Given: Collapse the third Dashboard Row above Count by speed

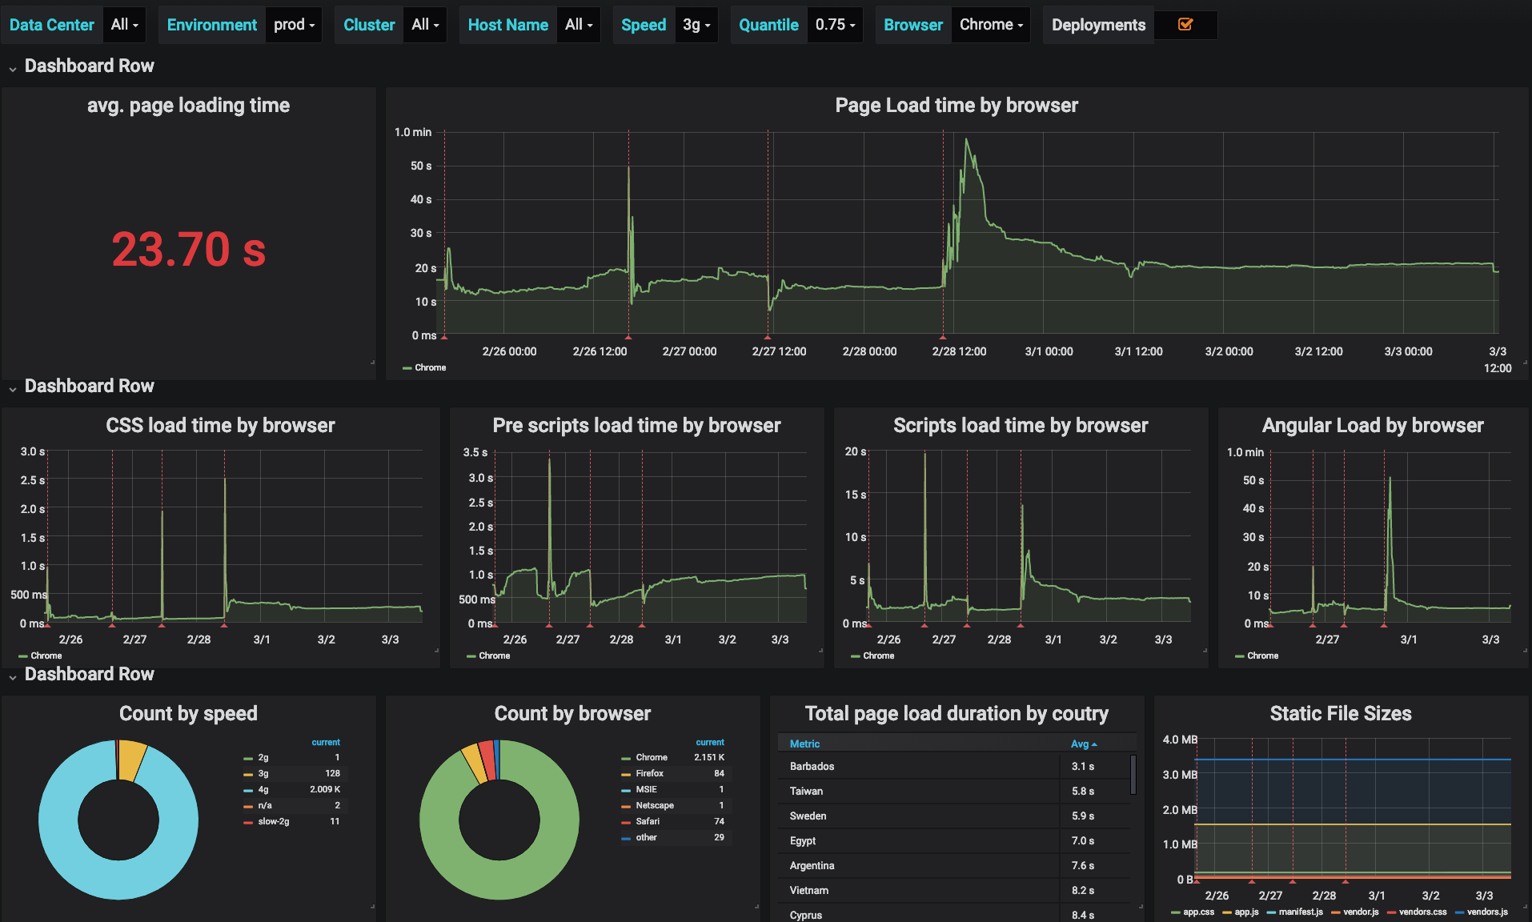Looking at the screenshot, I should tap(89, 674).
